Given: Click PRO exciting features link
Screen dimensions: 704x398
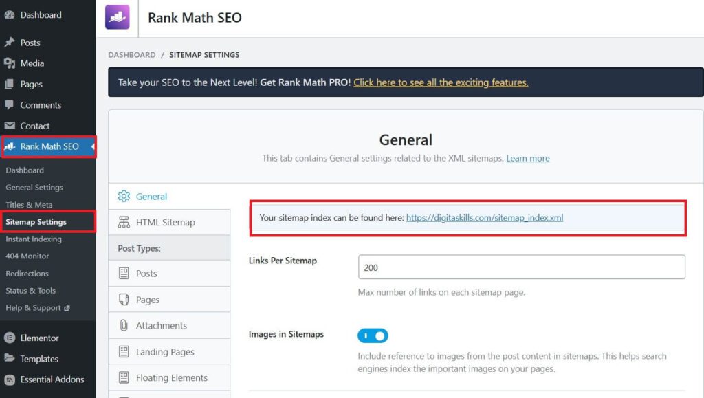Looking at the screenshot, I should point(441,82).
